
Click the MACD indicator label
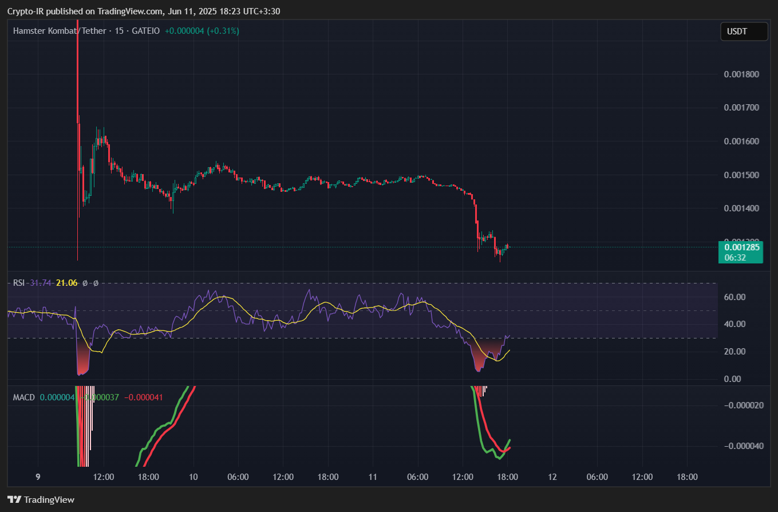point(24,397)
